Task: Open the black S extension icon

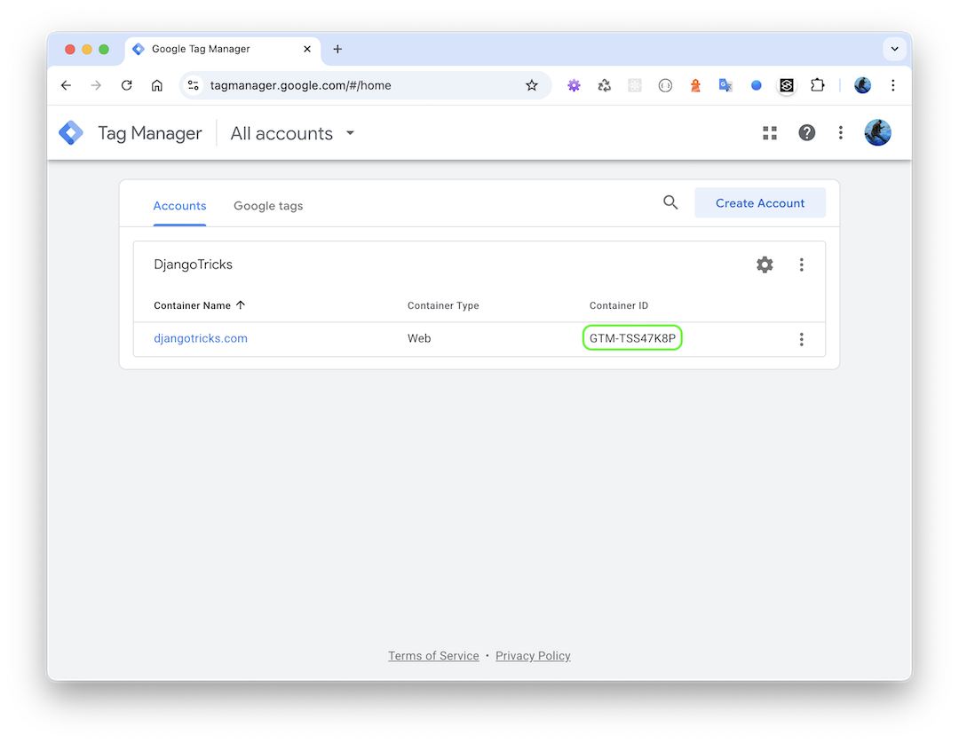Action: pyautogui.click(x=787, y=85)
